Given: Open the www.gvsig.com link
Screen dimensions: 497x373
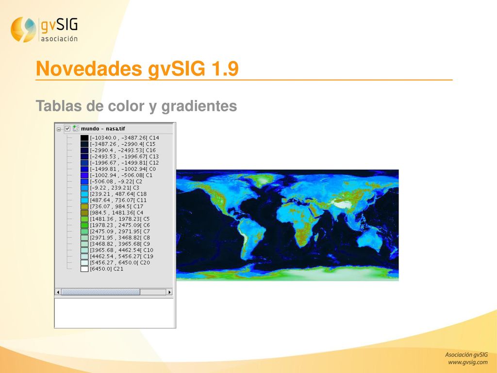Looking at the screenshot, I should tap(467, 362).
